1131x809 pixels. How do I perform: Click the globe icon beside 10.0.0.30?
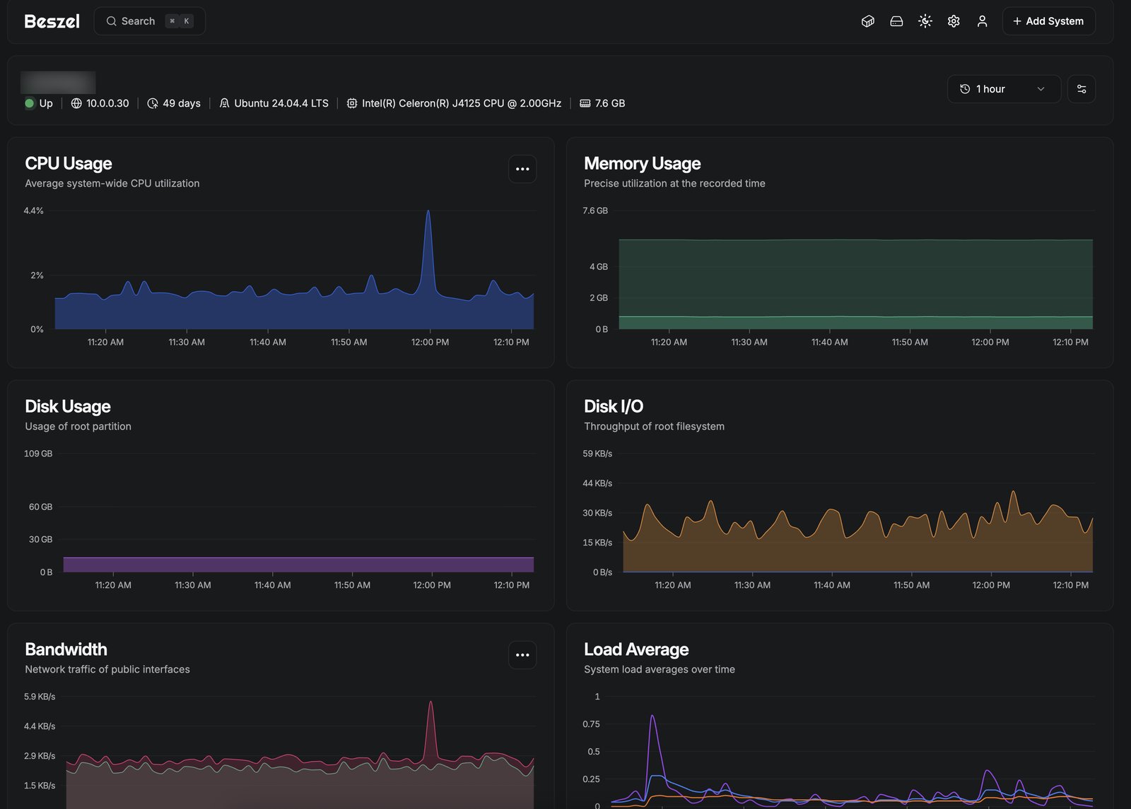pyautogui.click(x=76, y=103)
